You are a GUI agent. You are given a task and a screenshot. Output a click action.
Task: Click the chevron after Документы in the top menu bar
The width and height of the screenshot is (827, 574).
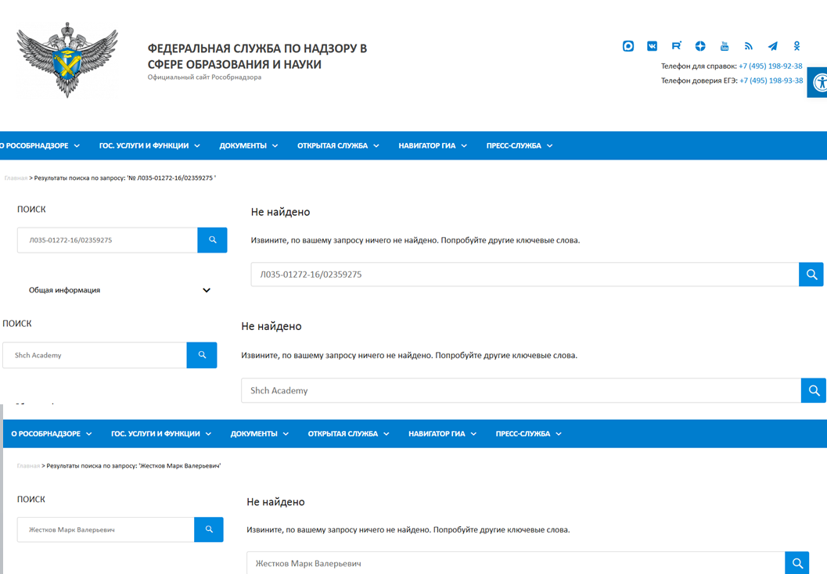[275, 146]
